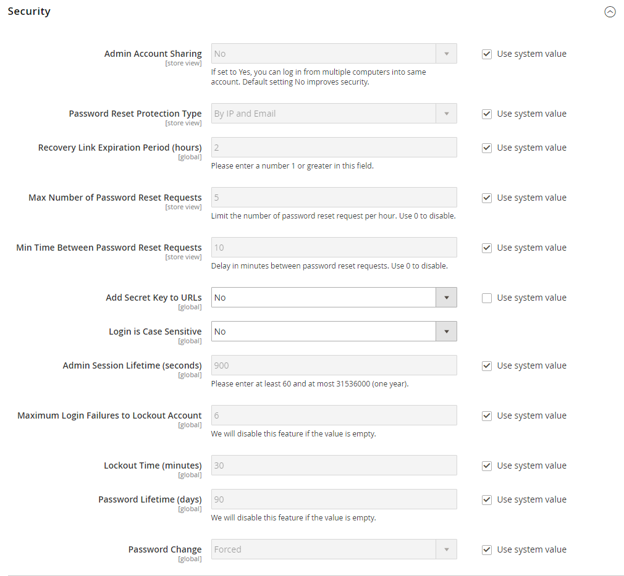624x576 pixels.
Task: Click the Min Time Between Password Reset Requests field
Action: click(334, 247)
